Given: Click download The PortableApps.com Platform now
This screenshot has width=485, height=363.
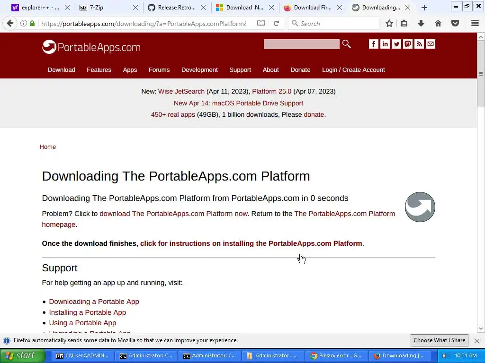Looking at the screenshot, I should [x=173, y=214].
